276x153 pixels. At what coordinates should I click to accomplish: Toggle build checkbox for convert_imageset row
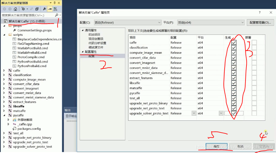(234, 63)
